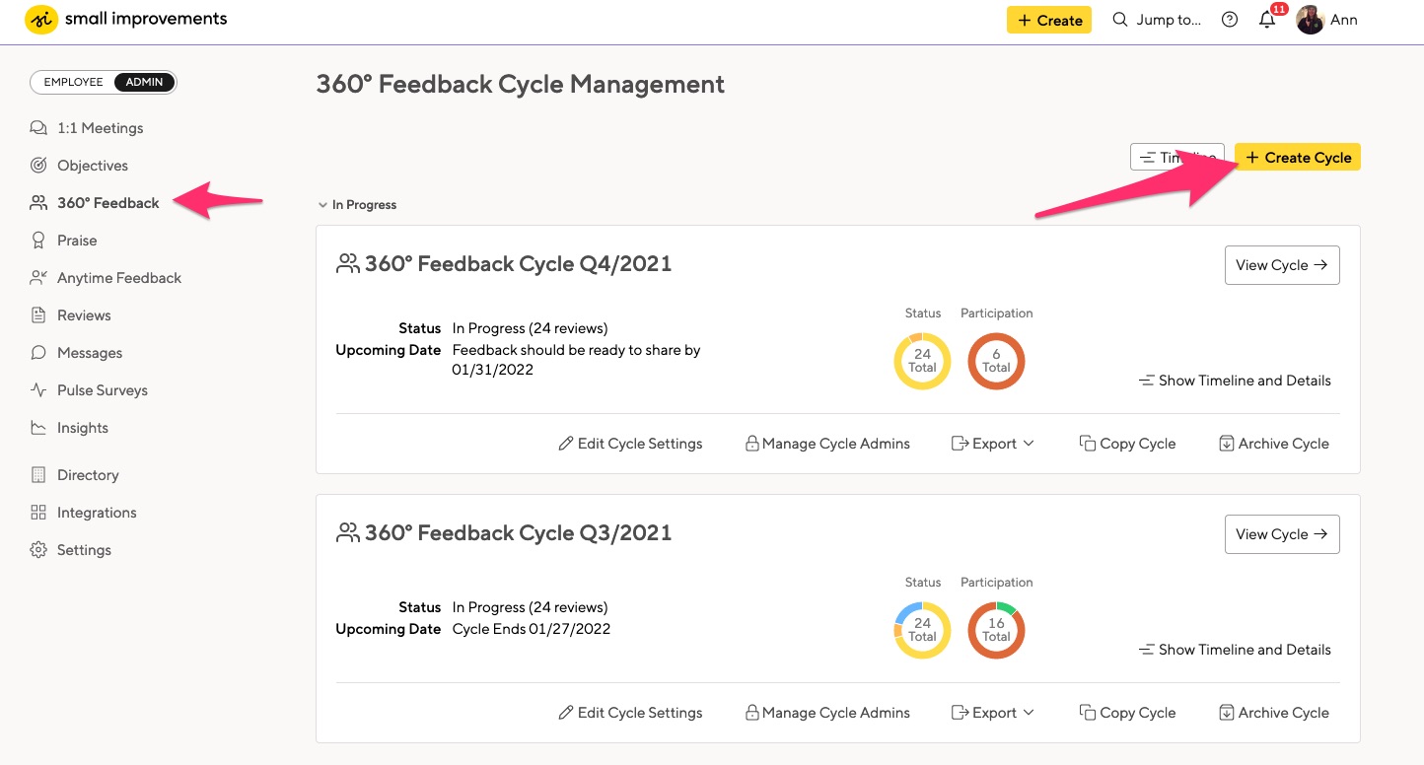Open Export dropdown for Q3/2021 cycle

[992, 712]
